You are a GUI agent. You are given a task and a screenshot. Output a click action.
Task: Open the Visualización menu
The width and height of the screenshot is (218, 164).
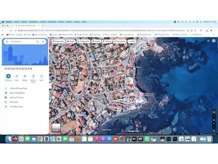tap(33, 22)
